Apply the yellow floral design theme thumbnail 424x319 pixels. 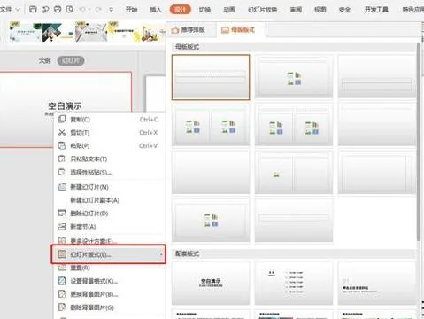tap(123, 32)
